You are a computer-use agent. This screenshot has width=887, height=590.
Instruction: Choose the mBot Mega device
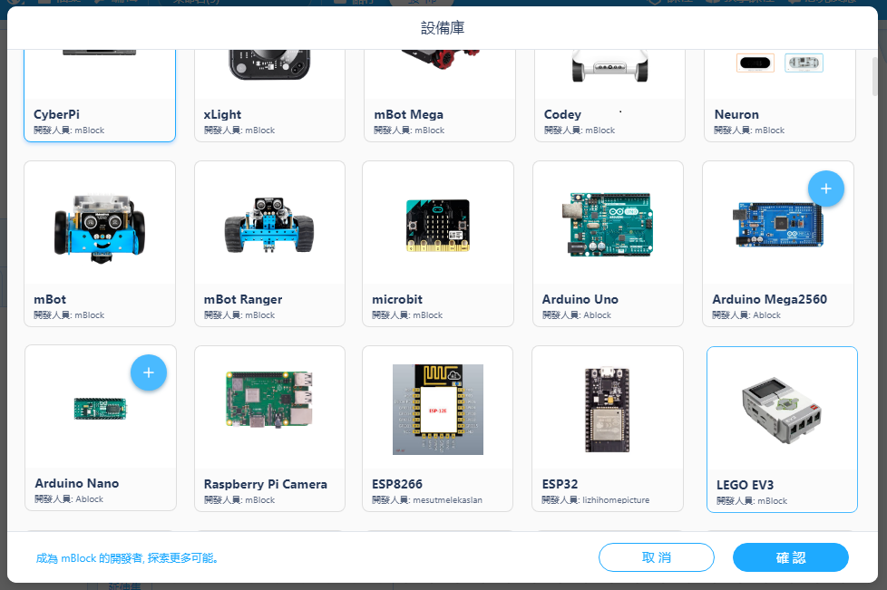coord(440,95)
